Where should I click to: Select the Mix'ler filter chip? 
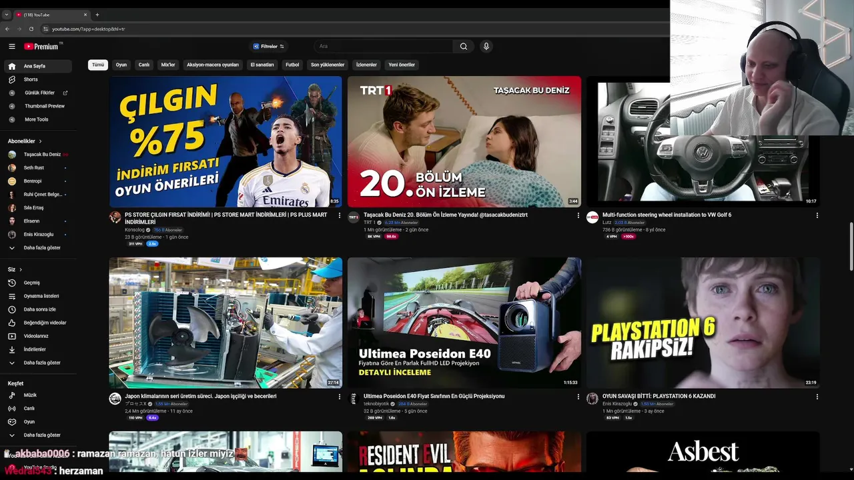pos(168,65)
